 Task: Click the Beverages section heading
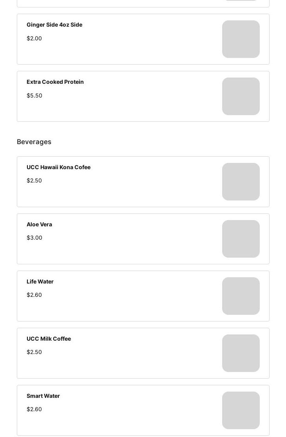pyautogui.click(x=34, y=142)
